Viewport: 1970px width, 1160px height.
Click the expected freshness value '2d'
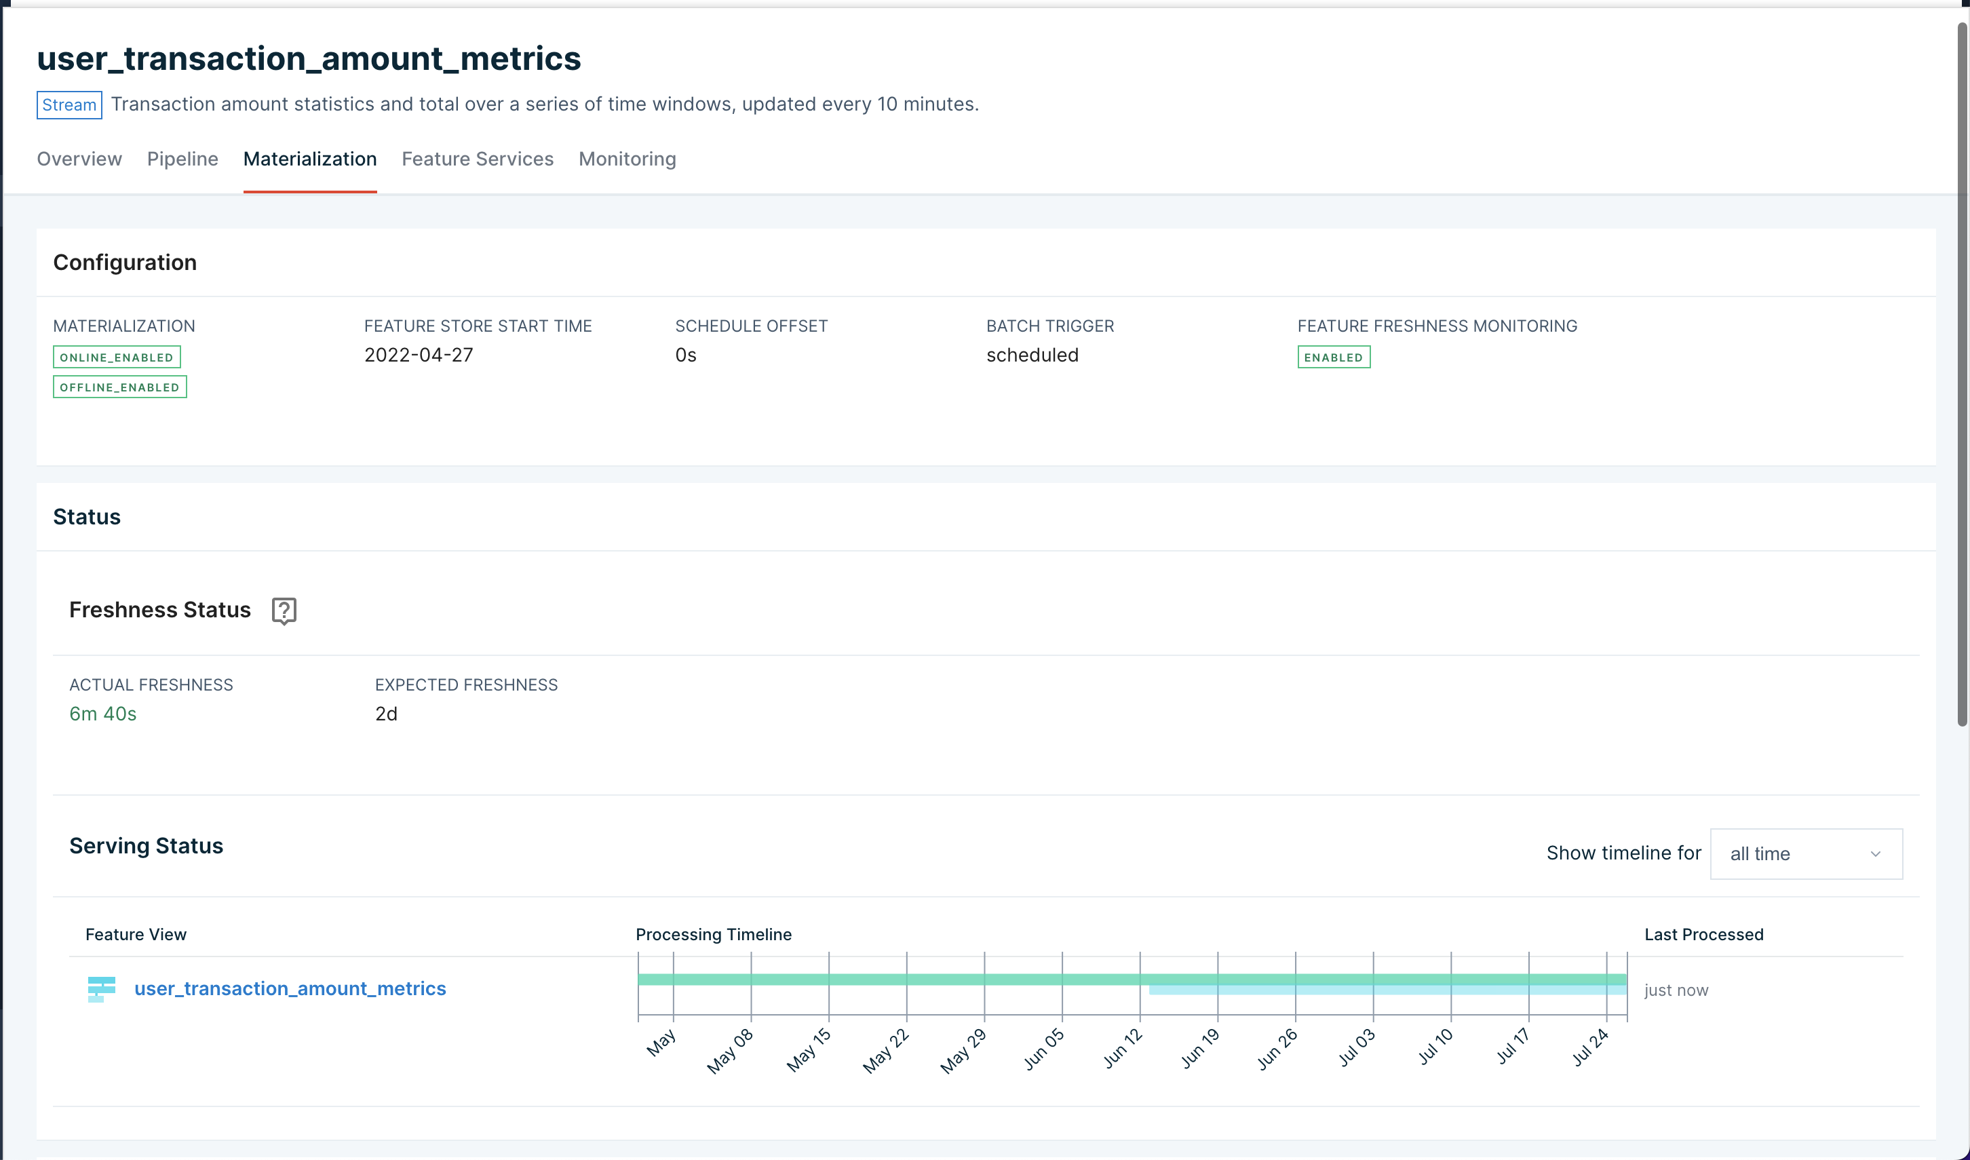coord(386,714)
